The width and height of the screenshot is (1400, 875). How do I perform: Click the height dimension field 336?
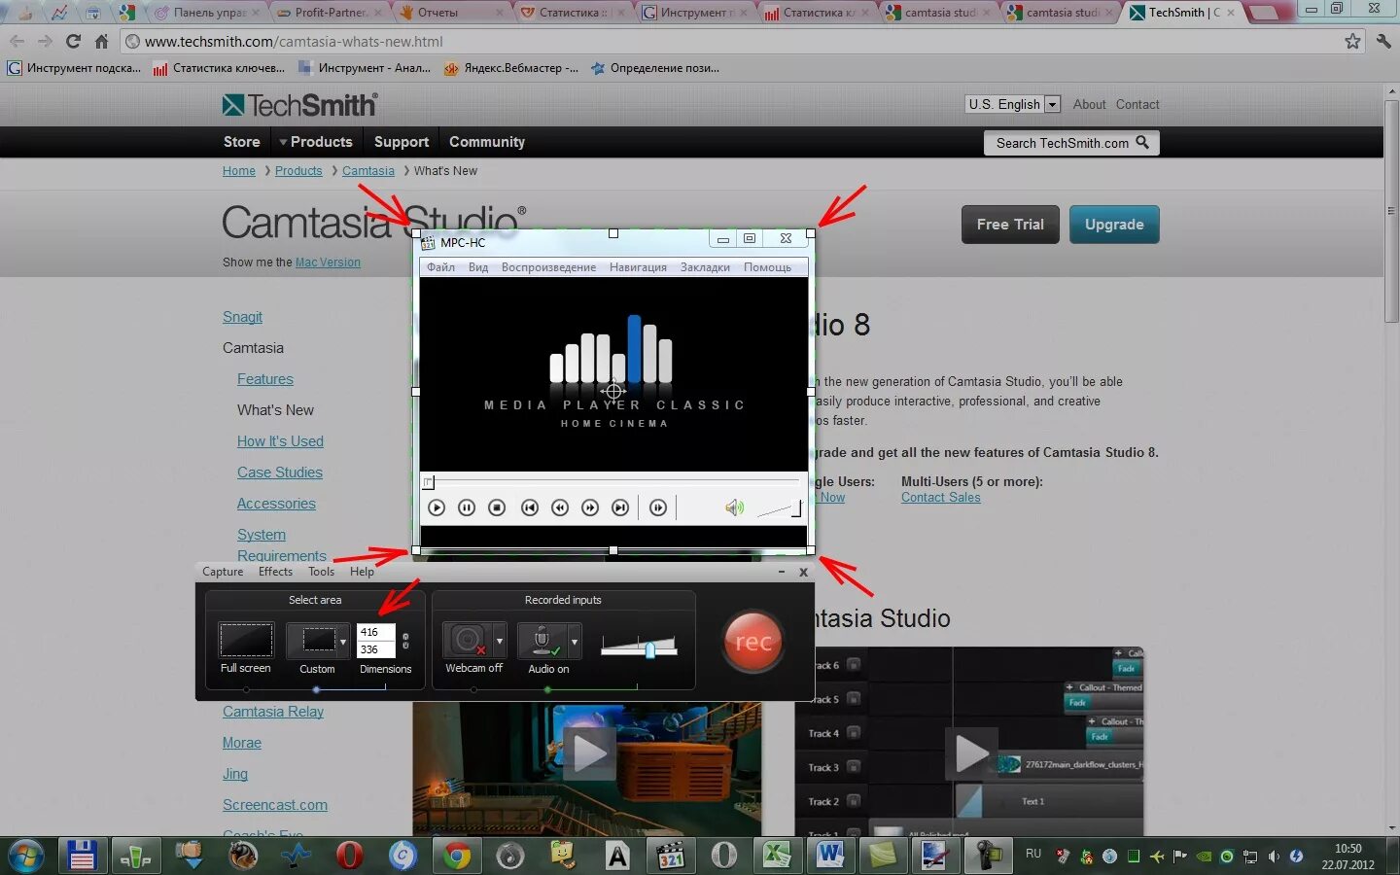coord(375,649)
